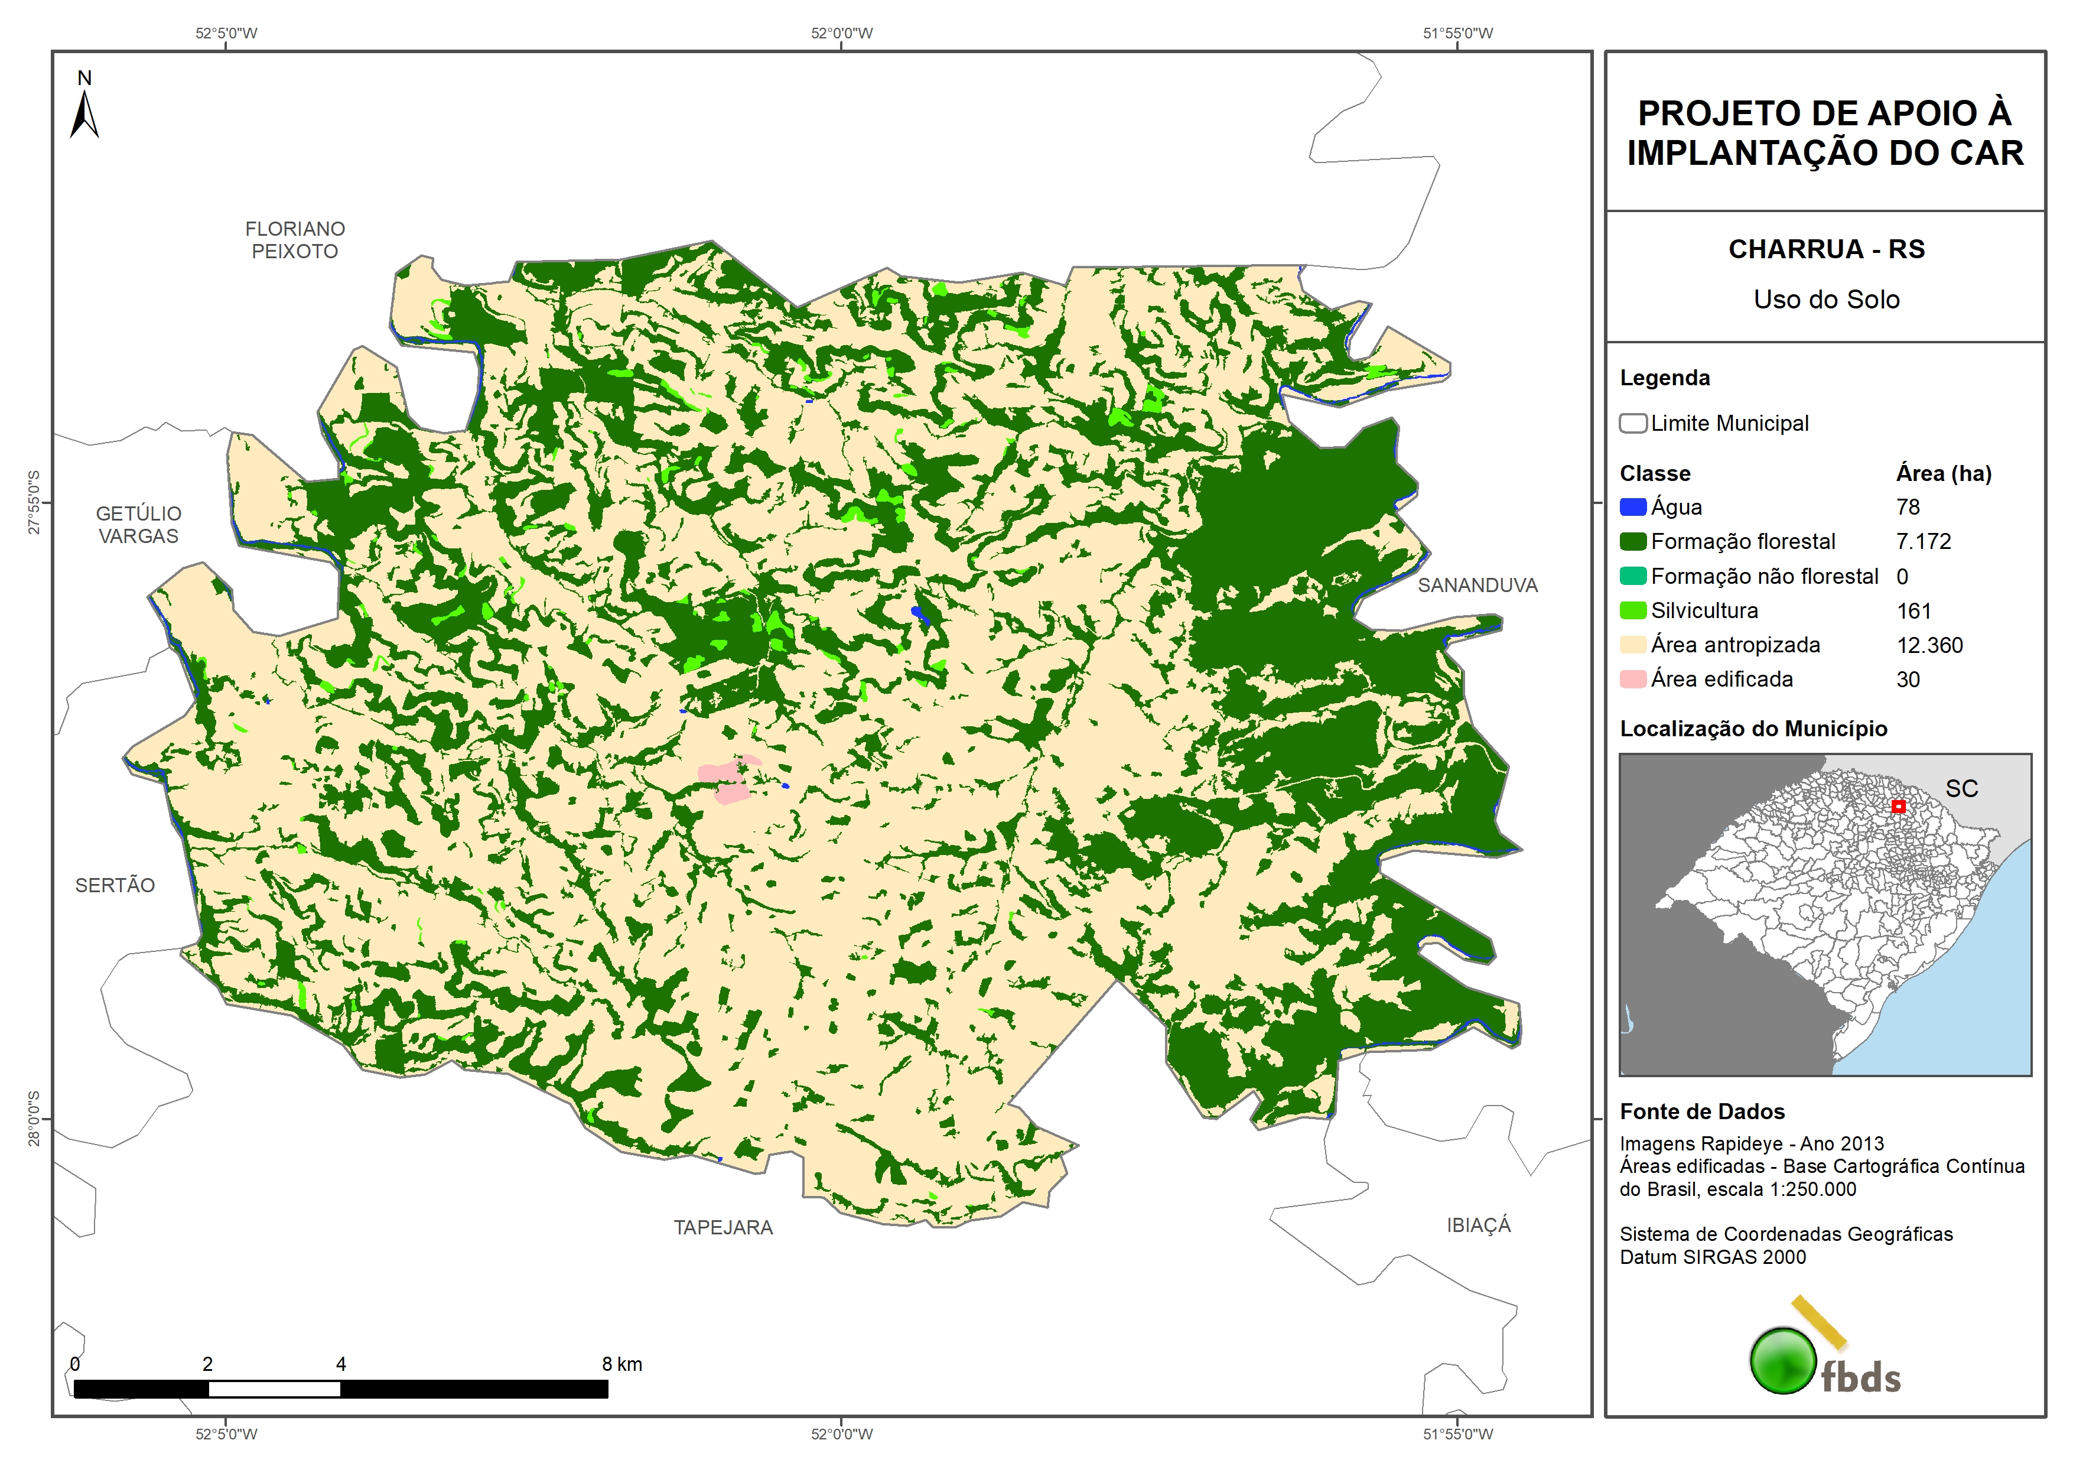This screenshot has height=1466, width=2073.
Task: Click the pink Área edificada swatch
Action: 1632,680
